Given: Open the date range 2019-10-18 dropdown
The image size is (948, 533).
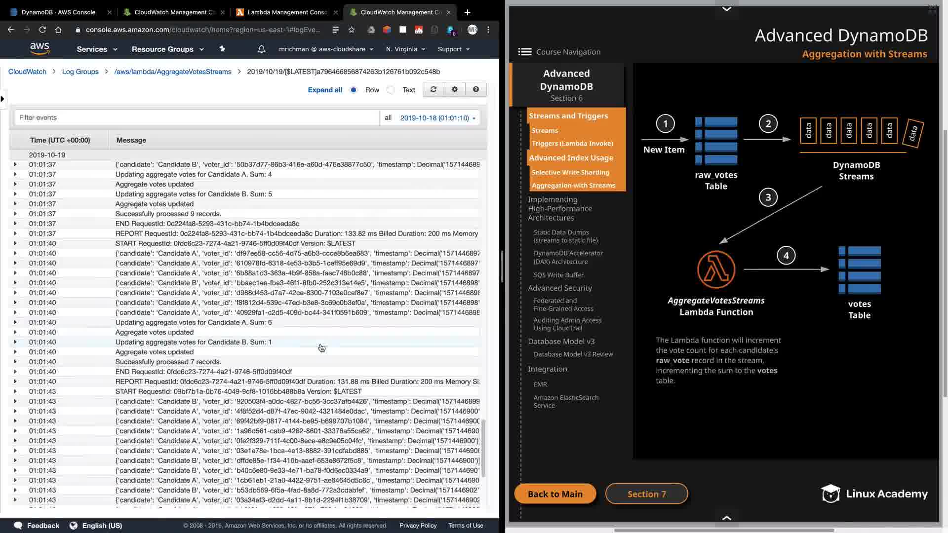Looking at the screenshot, I should [437, 118].
